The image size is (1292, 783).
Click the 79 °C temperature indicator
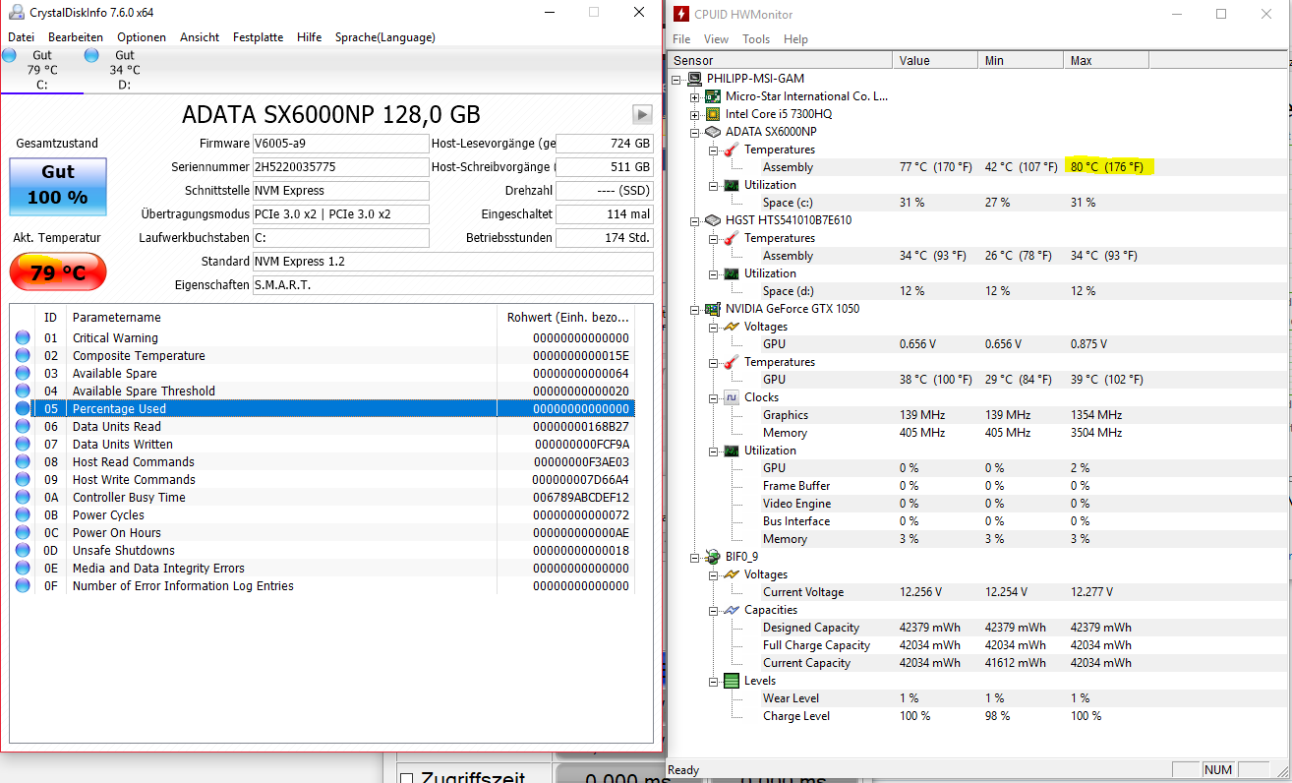(58, 272)
